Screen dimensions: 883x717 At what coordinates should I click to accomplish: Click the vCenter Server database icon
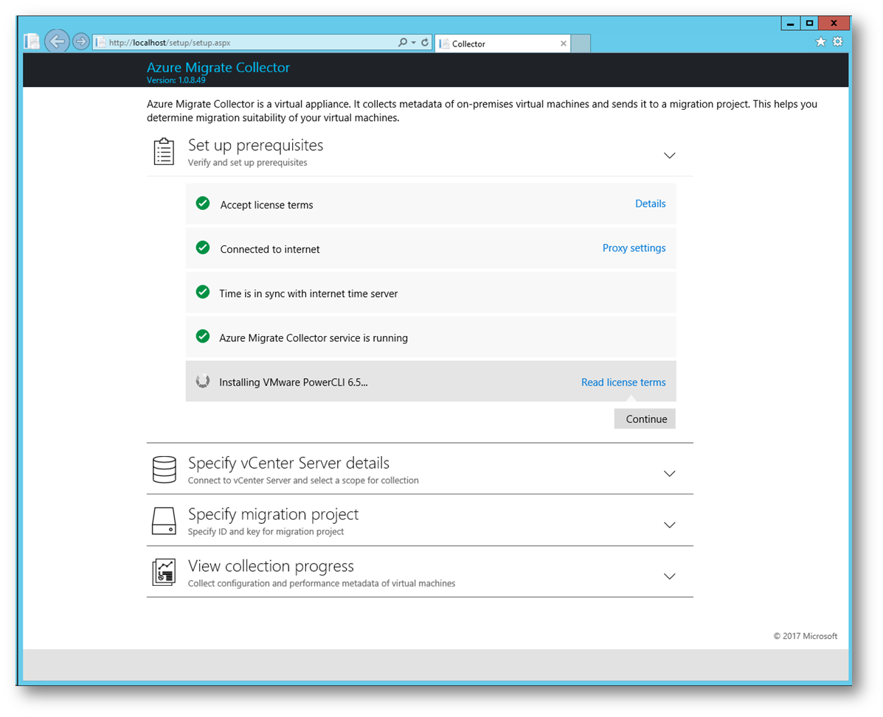point(164,469)
